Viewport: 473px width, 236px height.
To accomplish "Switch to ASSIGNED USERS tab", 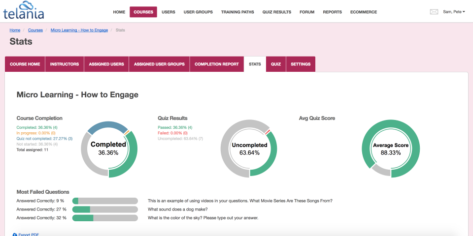I will [x=106, y=64].
